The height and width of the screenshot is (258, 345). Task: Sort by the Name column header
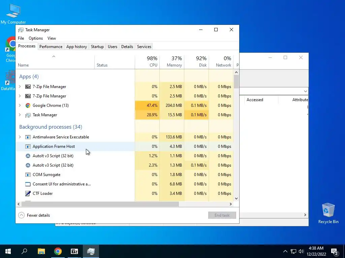[x=55, y=62]
